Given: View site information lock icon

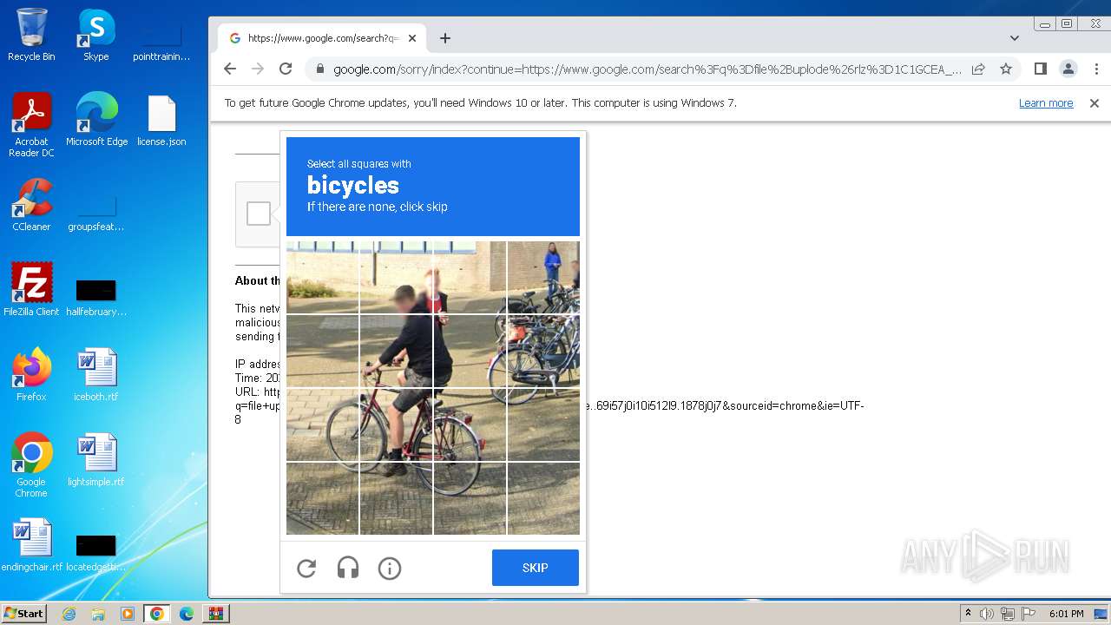Looking at the screenshot, I should 319,69.
